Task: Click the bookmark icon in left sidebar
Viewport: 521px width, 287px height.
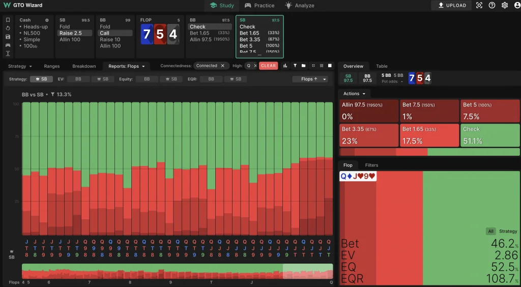Action: (8, 20)
